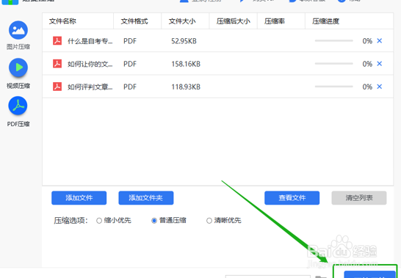Click PDF format cell of 什么是自考专... row

pos(130,41)
